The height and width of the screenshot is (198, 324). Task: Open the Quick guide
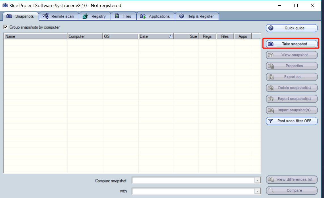click(292, 28)
